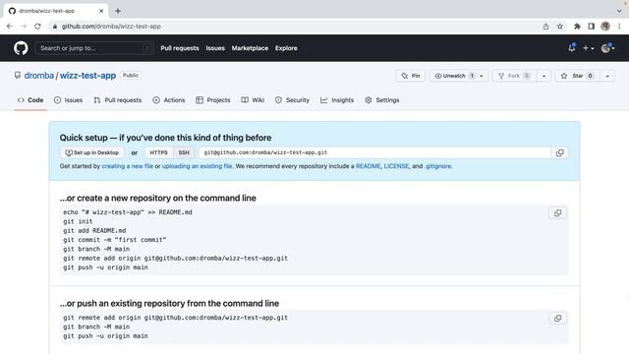Go to Issues in top navigation

click(215, 48)
